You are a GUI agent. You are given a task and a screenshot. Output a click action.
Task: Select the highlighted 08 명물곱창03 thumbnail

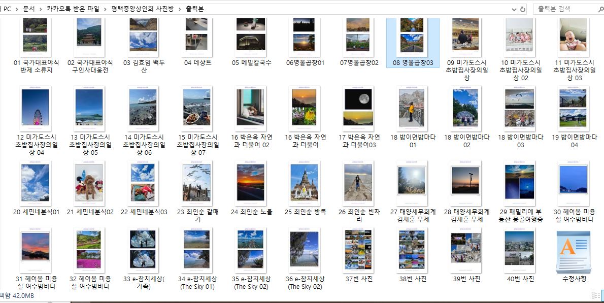click(x=412, y=37)
